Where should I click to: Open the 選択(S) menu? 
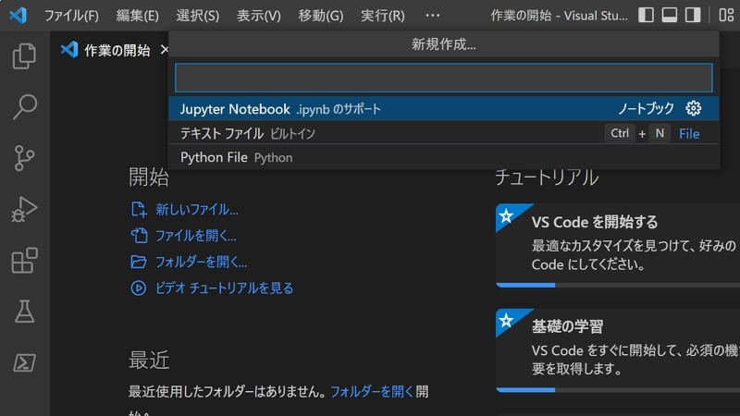coord(198,16)
